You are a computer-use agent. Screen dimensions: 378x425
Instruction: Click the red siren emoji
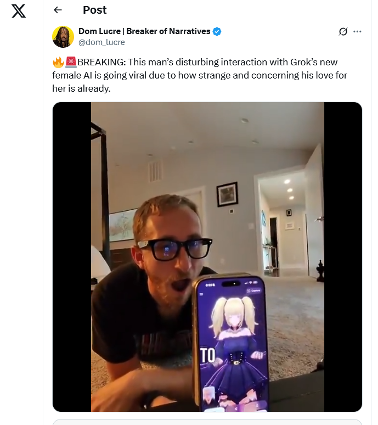[71, 63]
